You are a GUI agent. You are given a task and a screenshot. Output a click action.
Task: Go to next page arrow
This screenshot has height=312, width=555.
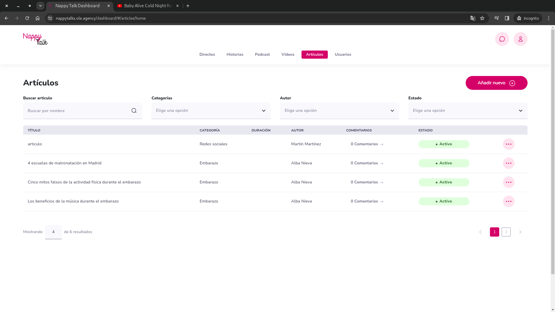click(x=520, y=232)
